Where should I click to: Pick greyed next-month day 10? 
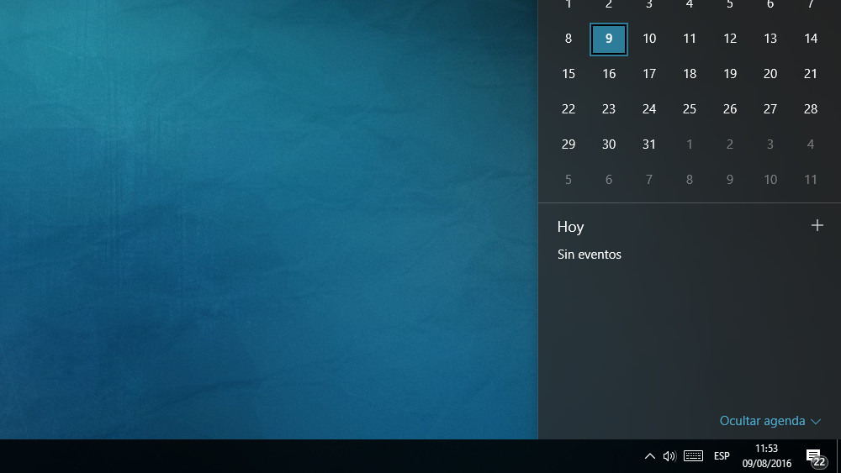[770, 180]
